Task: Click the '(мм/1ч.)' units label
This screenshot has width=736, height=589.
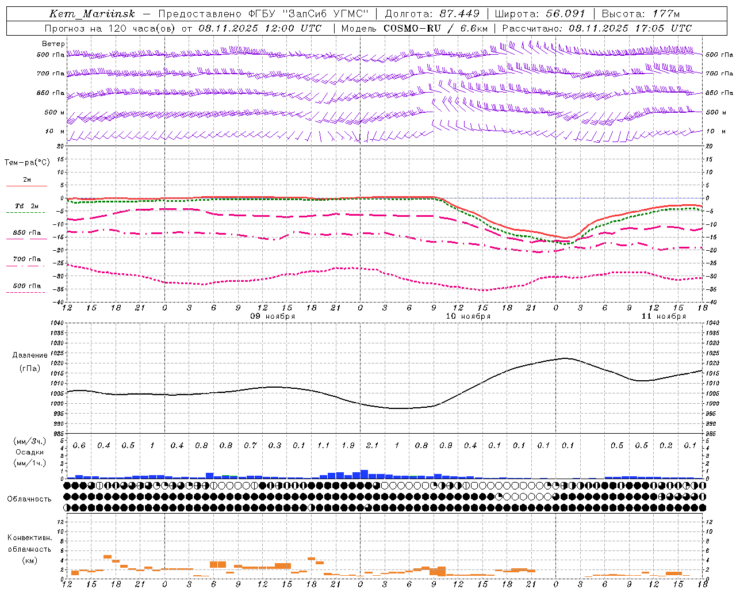Action: pos(30,463)
